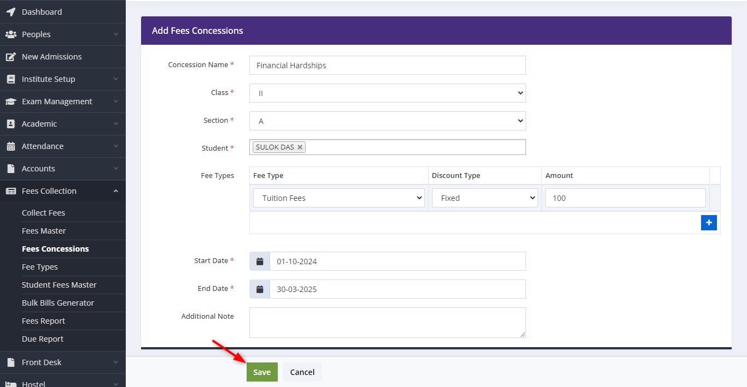Click the Fee Type column header
The width and height of the screenshot is (747, 387).
click(x=269, y=176)
